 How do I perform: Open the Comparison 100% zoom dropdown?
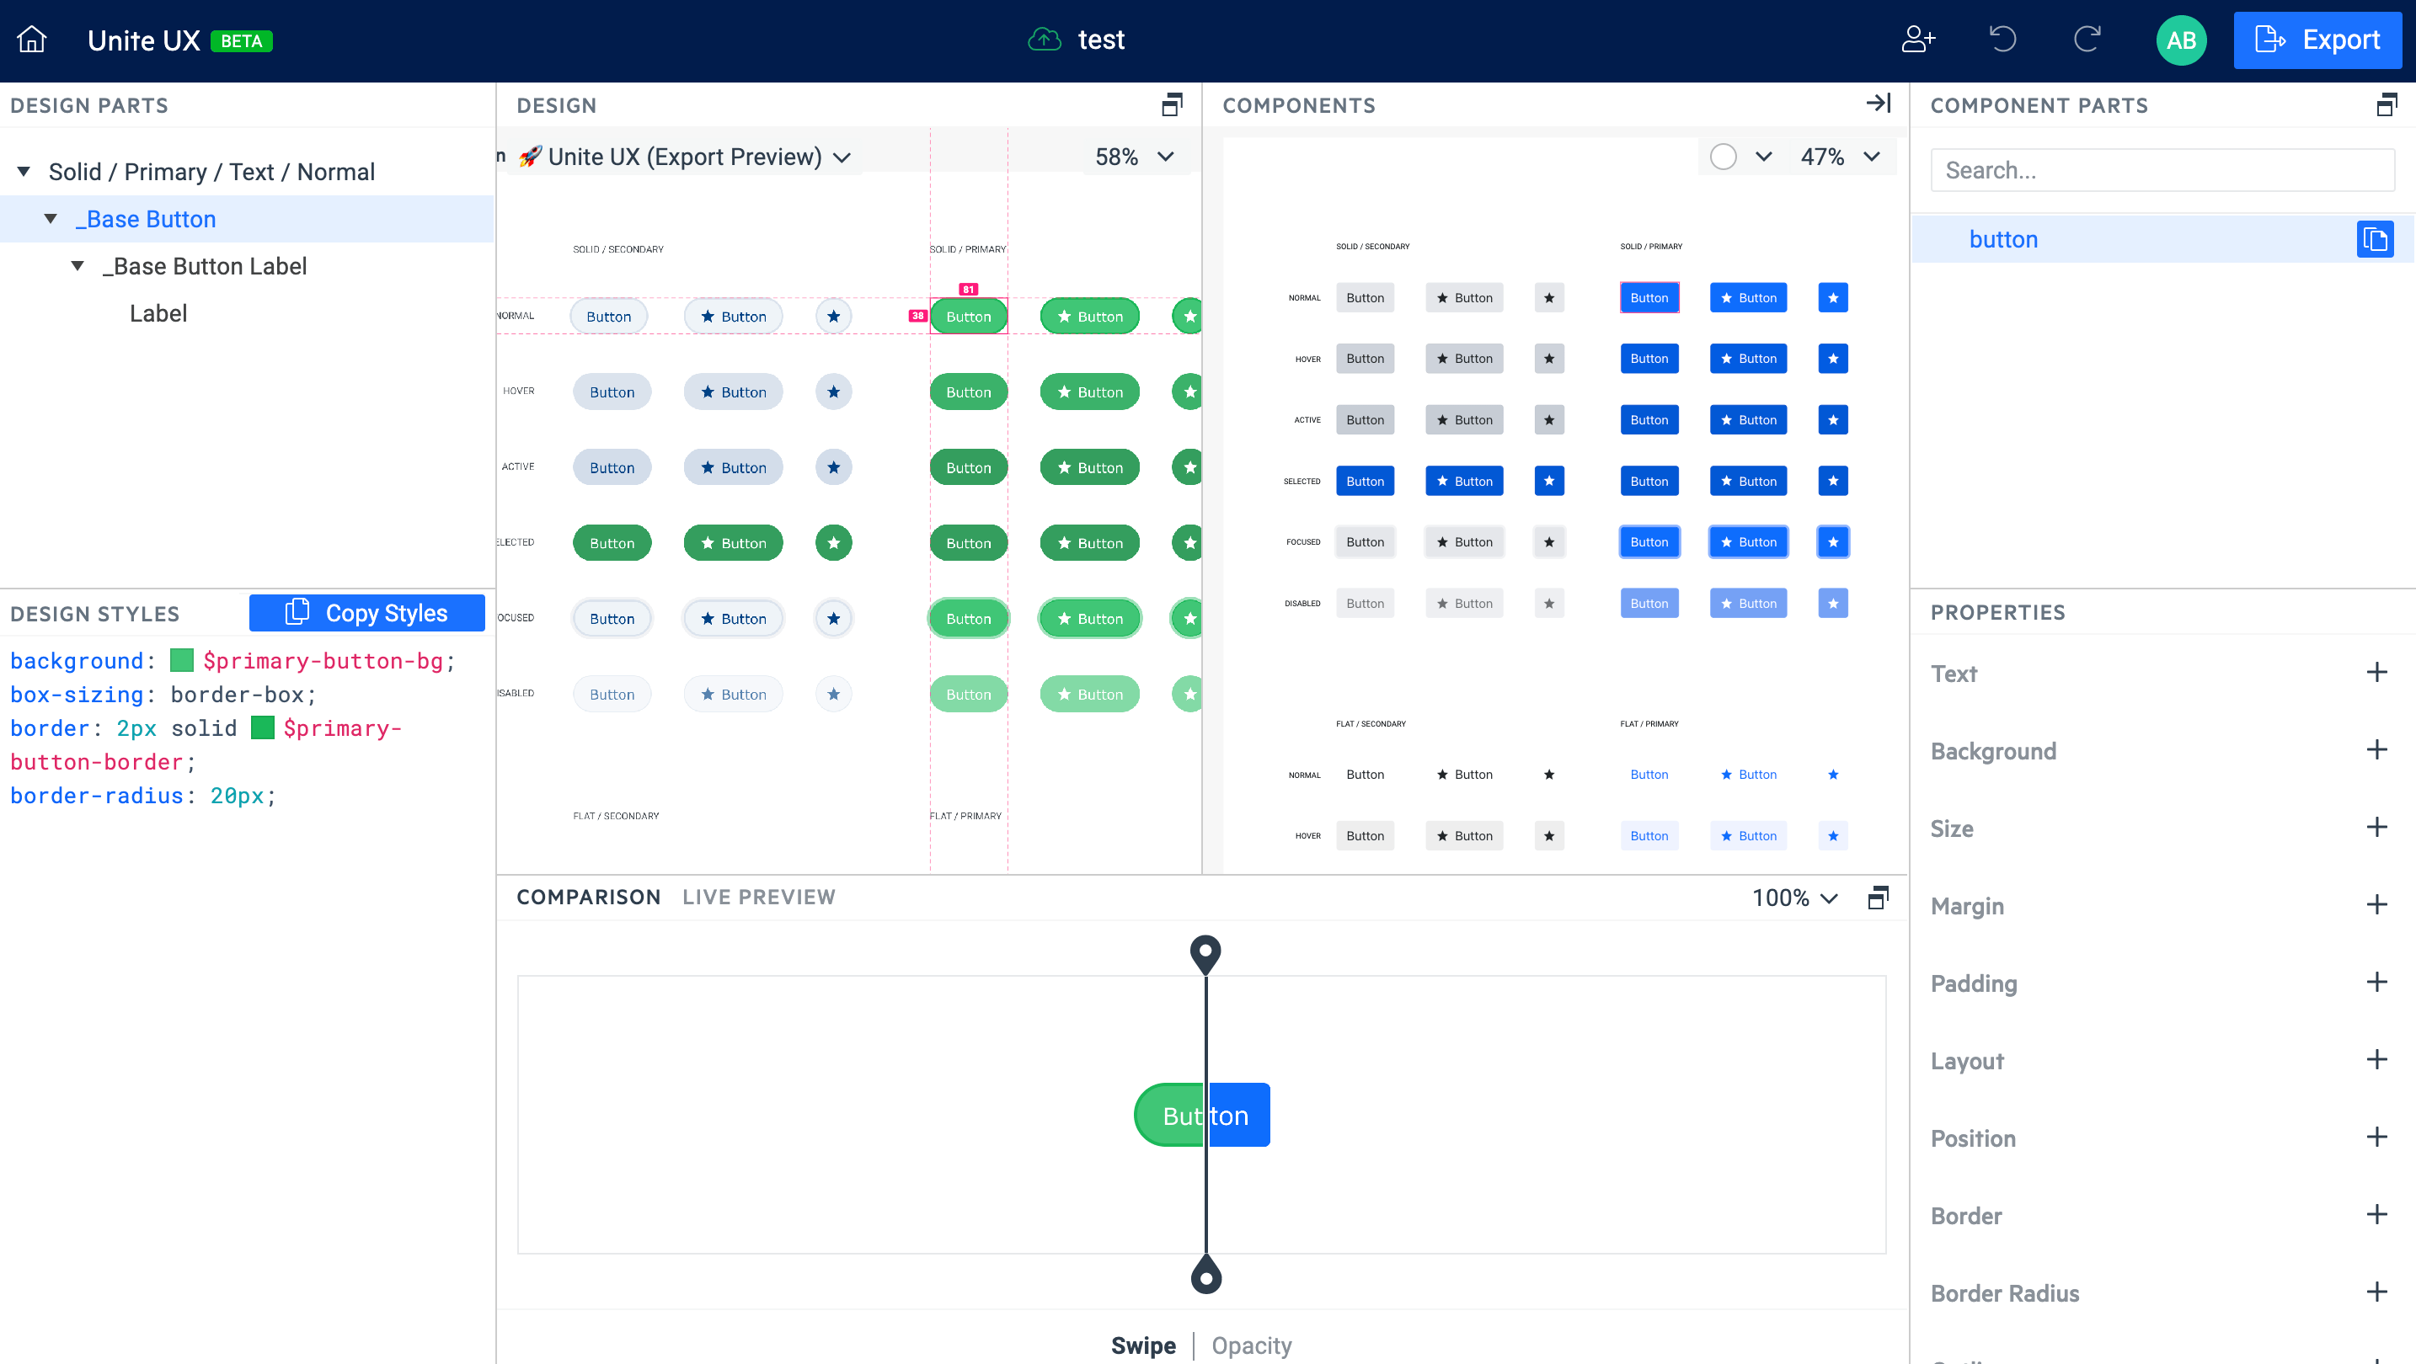coord(1794,898)
